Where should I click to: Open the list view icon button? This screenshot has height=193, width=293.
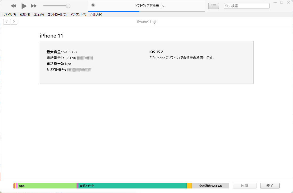[x=214, y=6]
